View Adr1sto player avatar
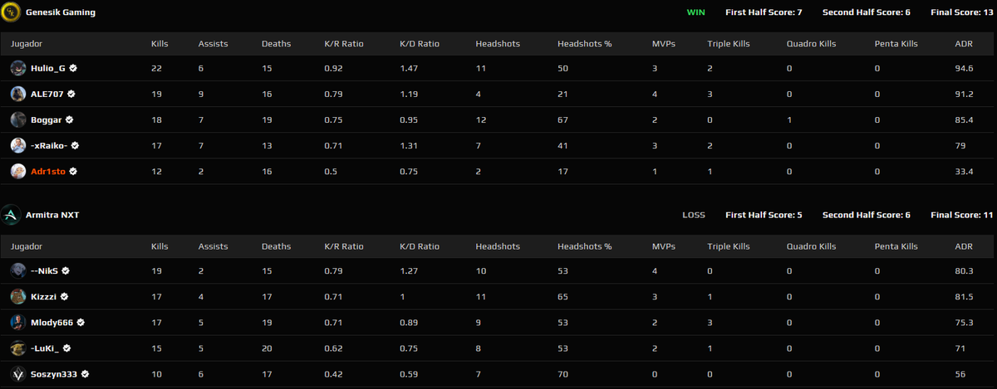 click(x=18, y=172)
